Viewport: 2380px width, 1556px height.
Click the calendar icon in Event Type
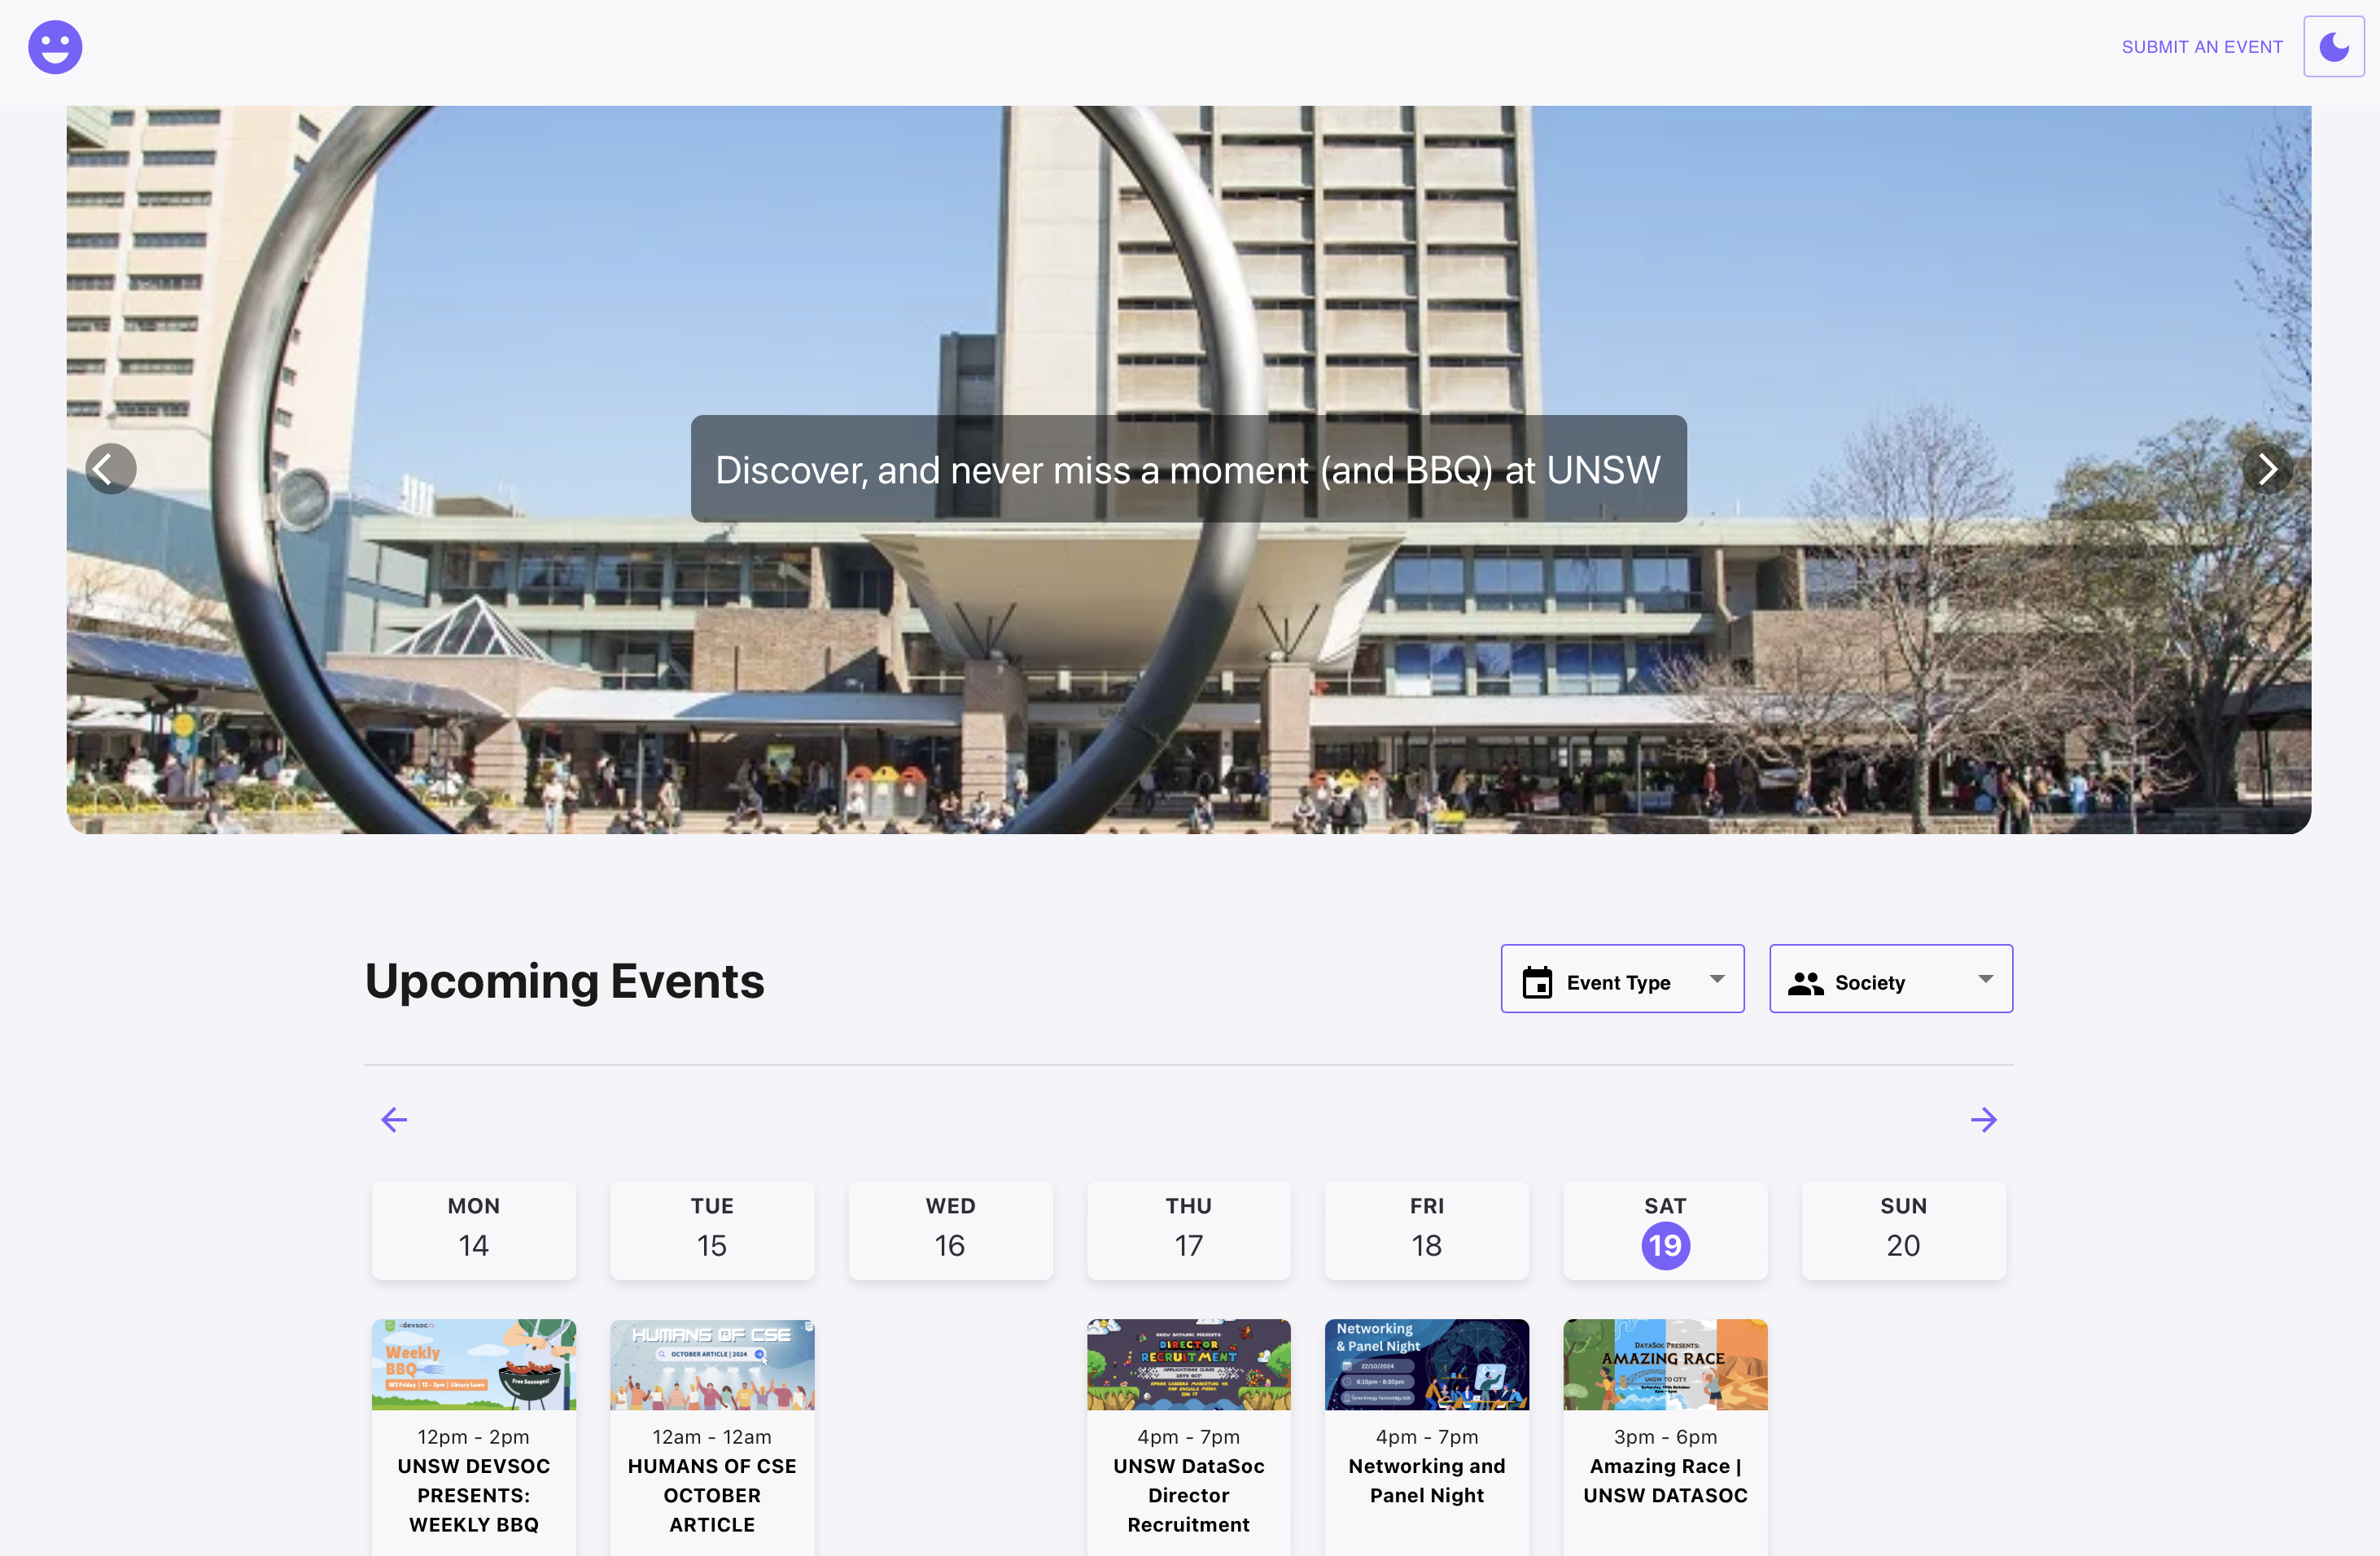[x=1537, y=983]
